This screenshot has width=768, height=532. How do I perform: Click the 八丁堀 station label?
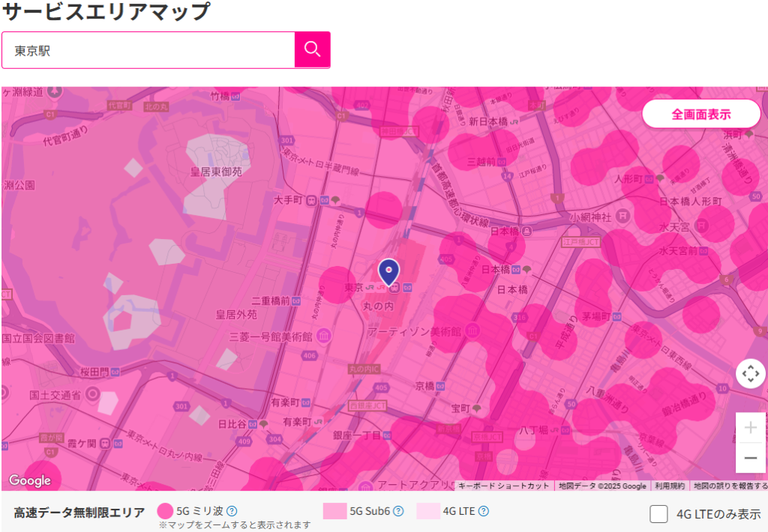[x=533, y=430]
